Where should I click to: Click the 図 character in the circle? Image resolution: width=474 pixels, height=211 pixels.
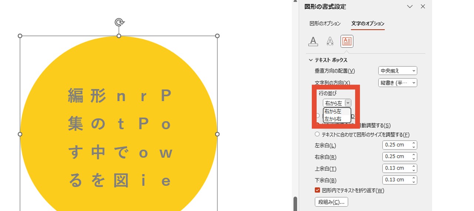[x=121, y=181]
